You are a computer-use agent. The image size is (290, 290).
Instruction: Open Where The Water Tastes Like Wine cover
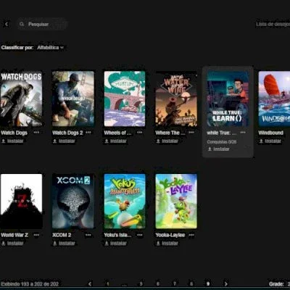coord(176,99)
